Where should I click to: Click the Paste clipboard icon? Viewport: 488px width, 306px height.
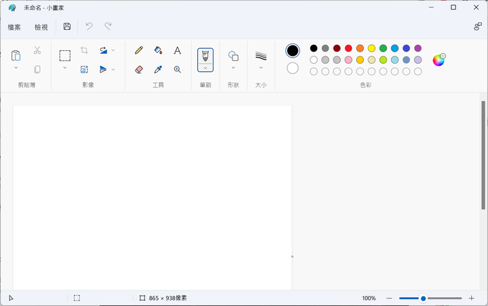click(x=16, y=56)
